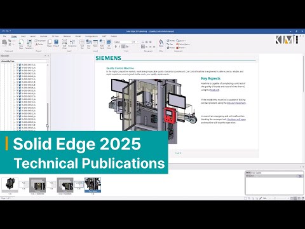Screen dimensions: 305x229
Task: Select the Pages view icon
Action: (50, 43)
